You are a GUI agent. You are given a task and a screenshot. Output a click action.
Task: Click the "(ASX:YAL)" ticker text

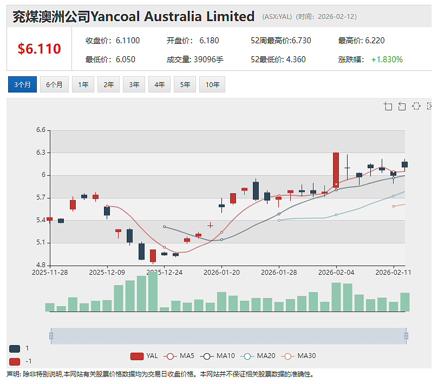pyautogui.click(x=277, y=17)
